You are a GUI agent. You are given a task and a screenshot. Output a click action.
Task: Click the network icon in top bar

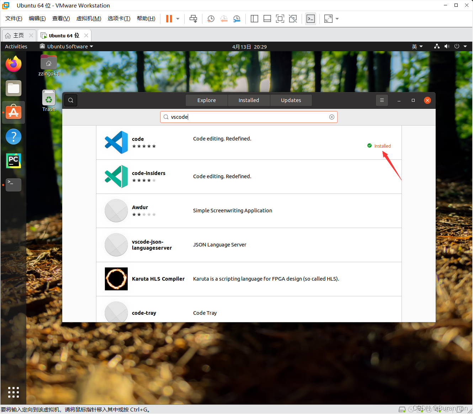point(437,47)
